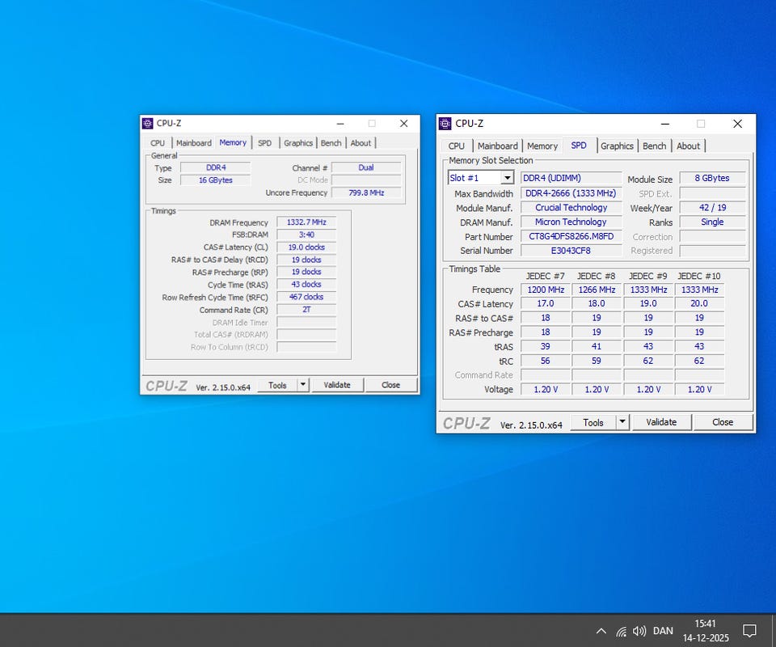
Task: Open Tools dropdown arrow in Memory window
Action: click(303, 385)
